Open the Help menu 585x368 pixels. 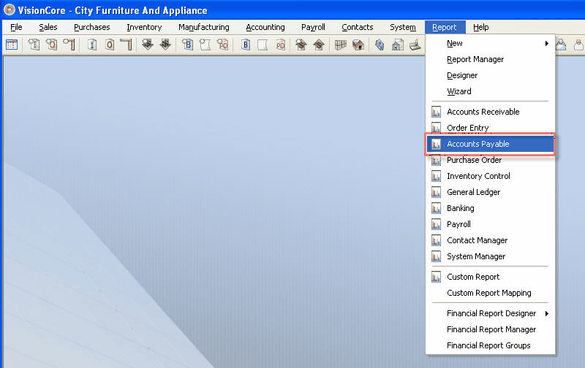point(480,27)
